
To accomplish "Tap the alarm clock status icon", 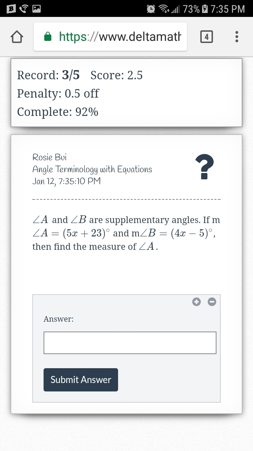I will tap(151, 8).
